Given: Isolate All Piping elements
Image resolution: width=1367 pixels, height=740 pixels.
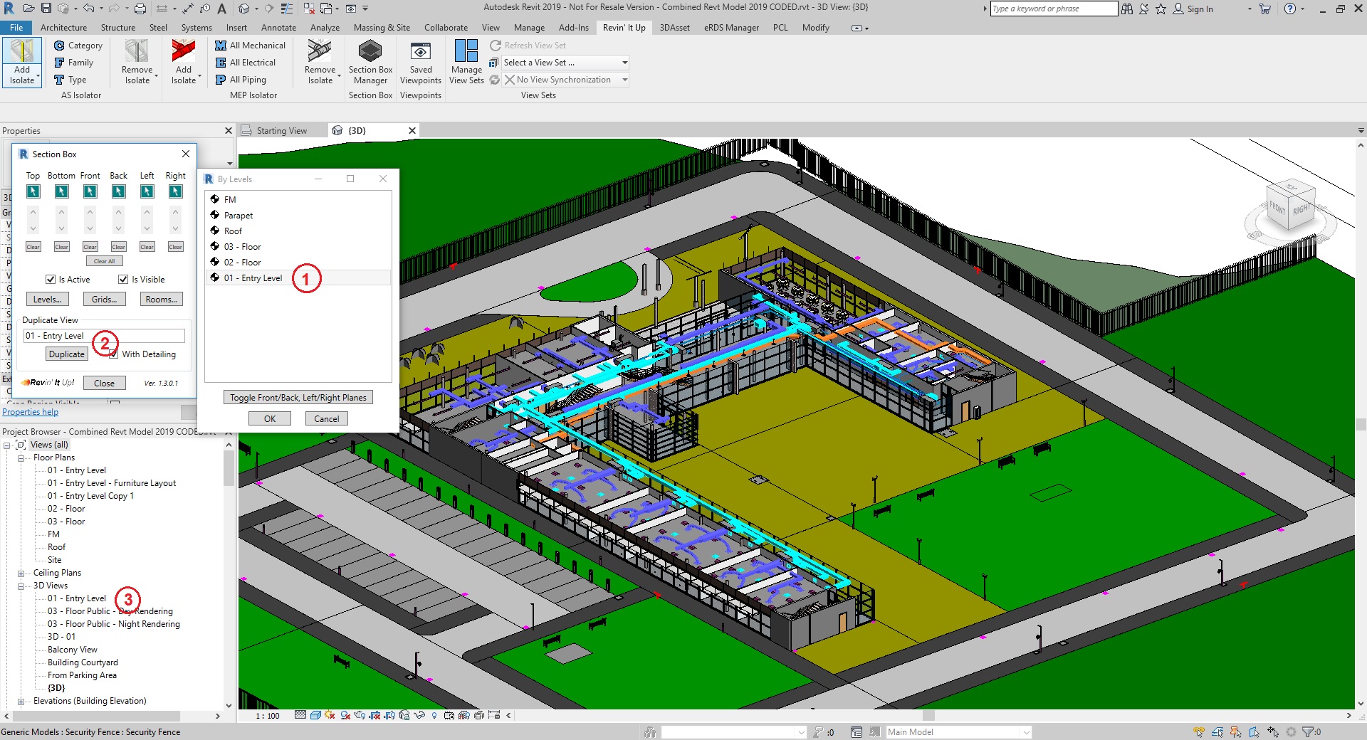Looking at the screenshot, I should (x=241, y=80).
